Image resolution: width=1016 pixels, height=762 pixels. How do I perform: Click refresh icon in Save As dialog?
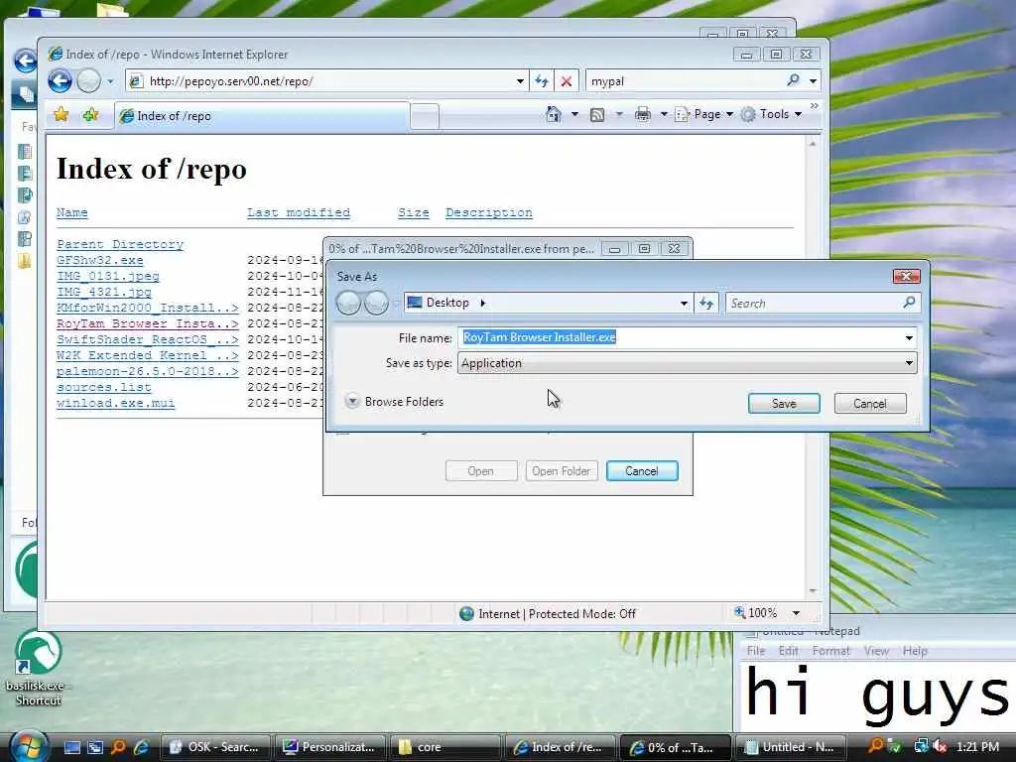[x=706, y=303]
